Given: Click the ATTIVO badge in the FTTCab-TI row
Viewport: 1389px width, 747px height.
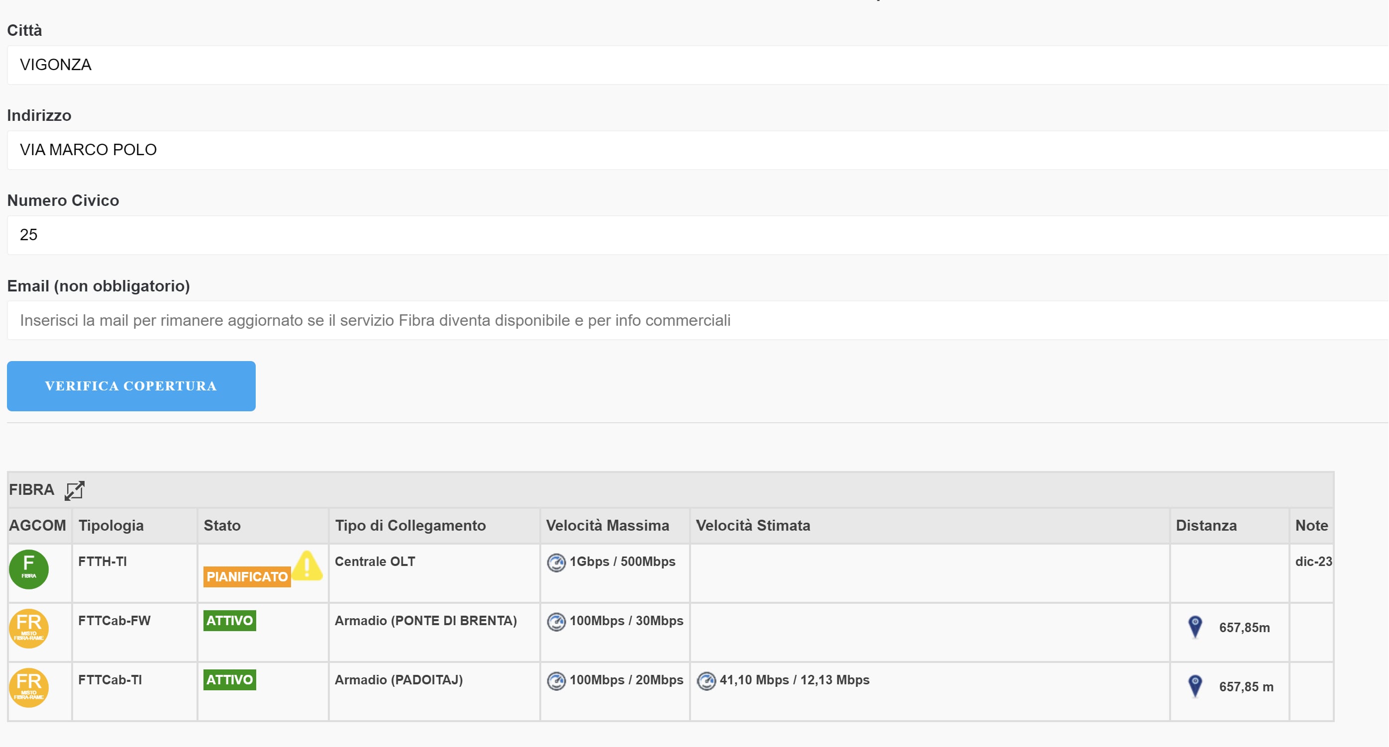Looking at the screenshot, I should coord(230,680).
